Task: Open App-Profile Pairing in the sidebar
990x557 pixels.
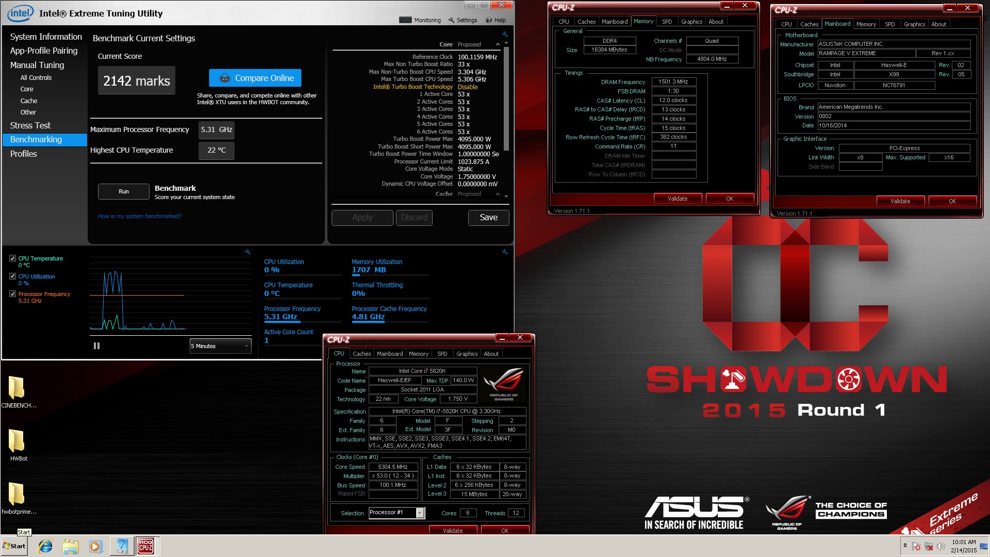Action: click(x=44, y=51)
